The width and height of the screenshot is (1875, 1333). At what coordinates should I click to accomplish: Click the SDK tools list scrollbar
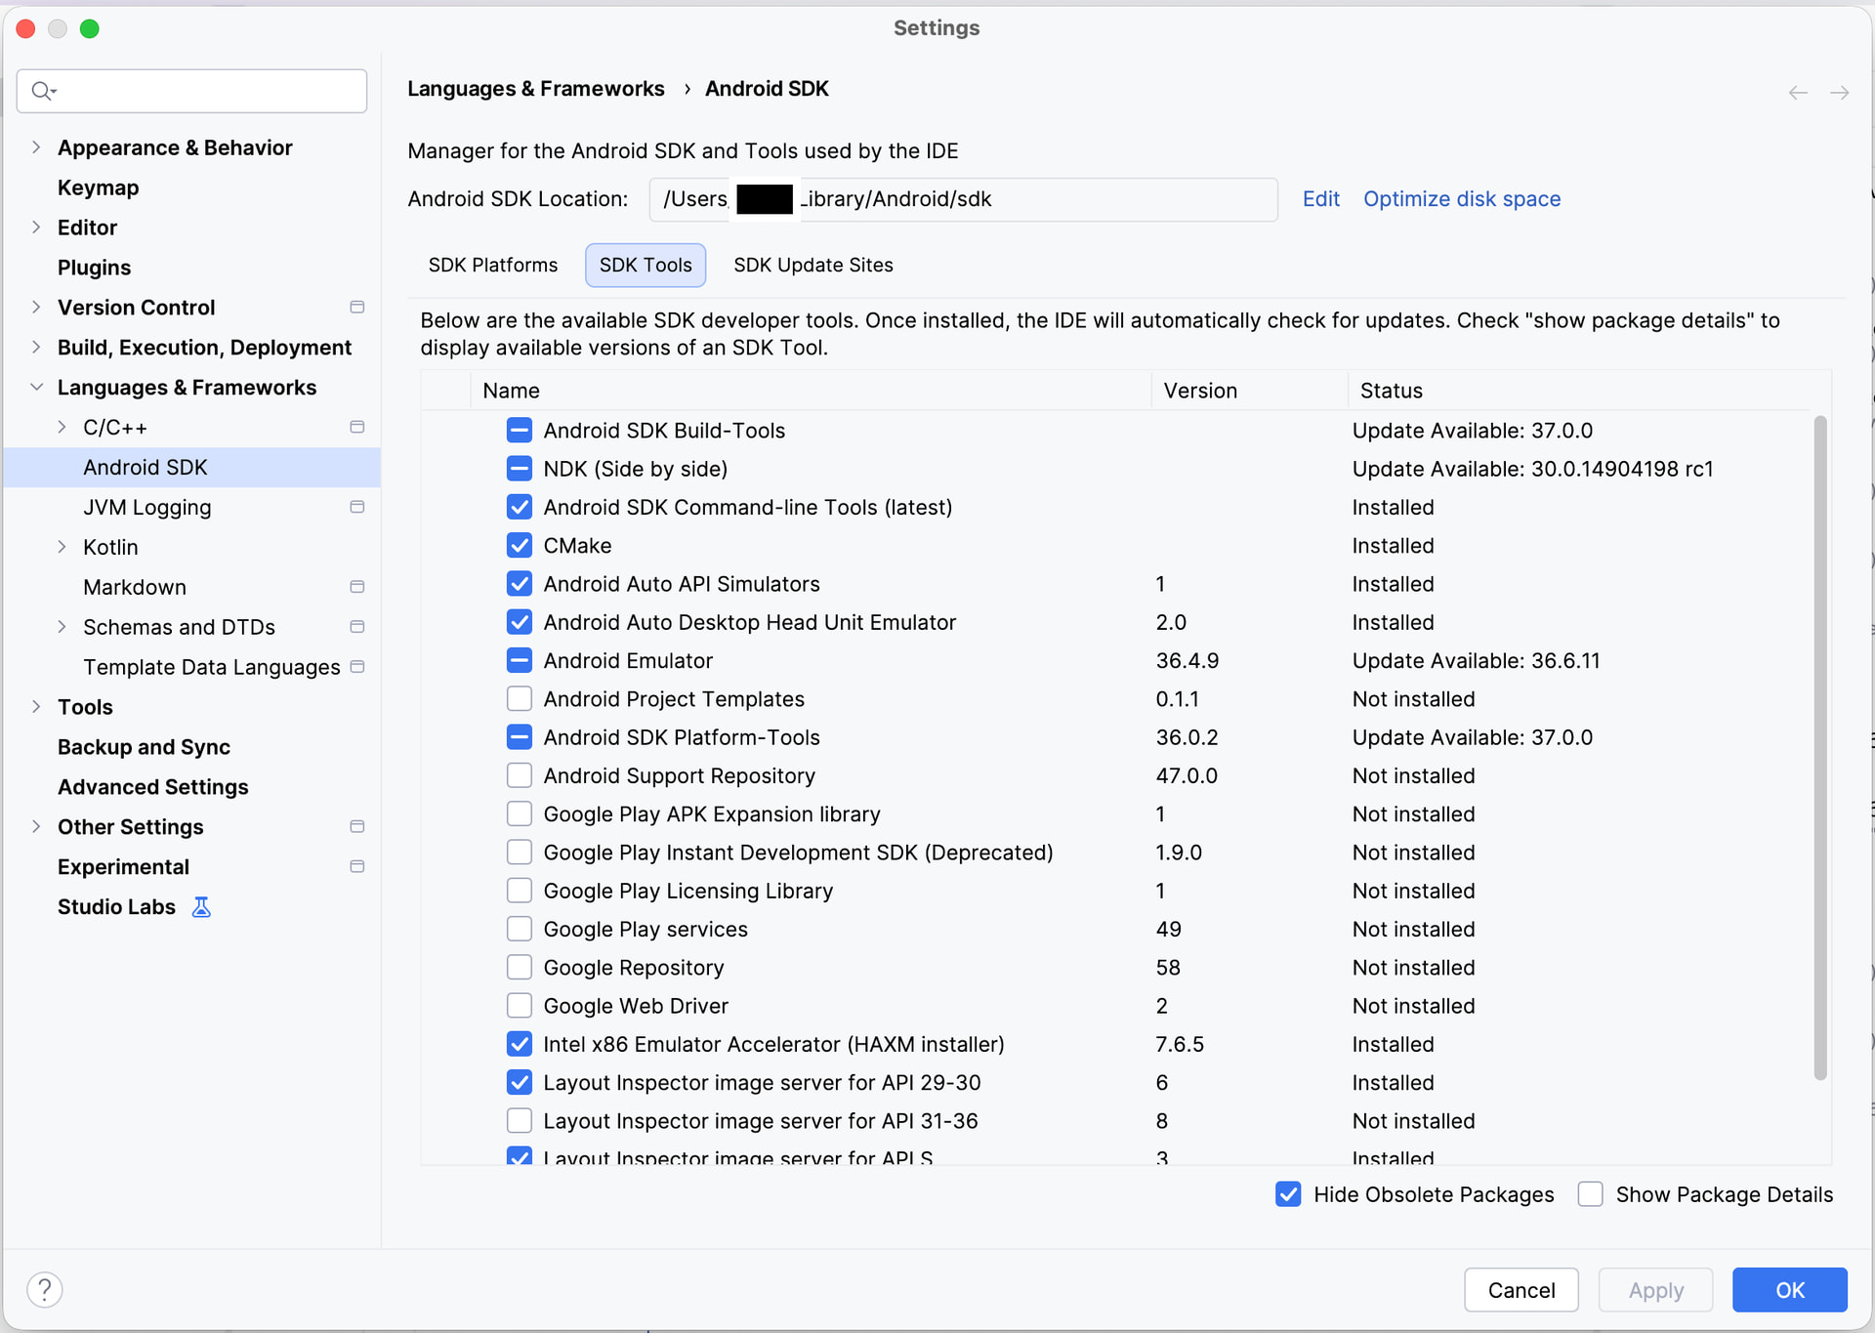point(1820,748)
